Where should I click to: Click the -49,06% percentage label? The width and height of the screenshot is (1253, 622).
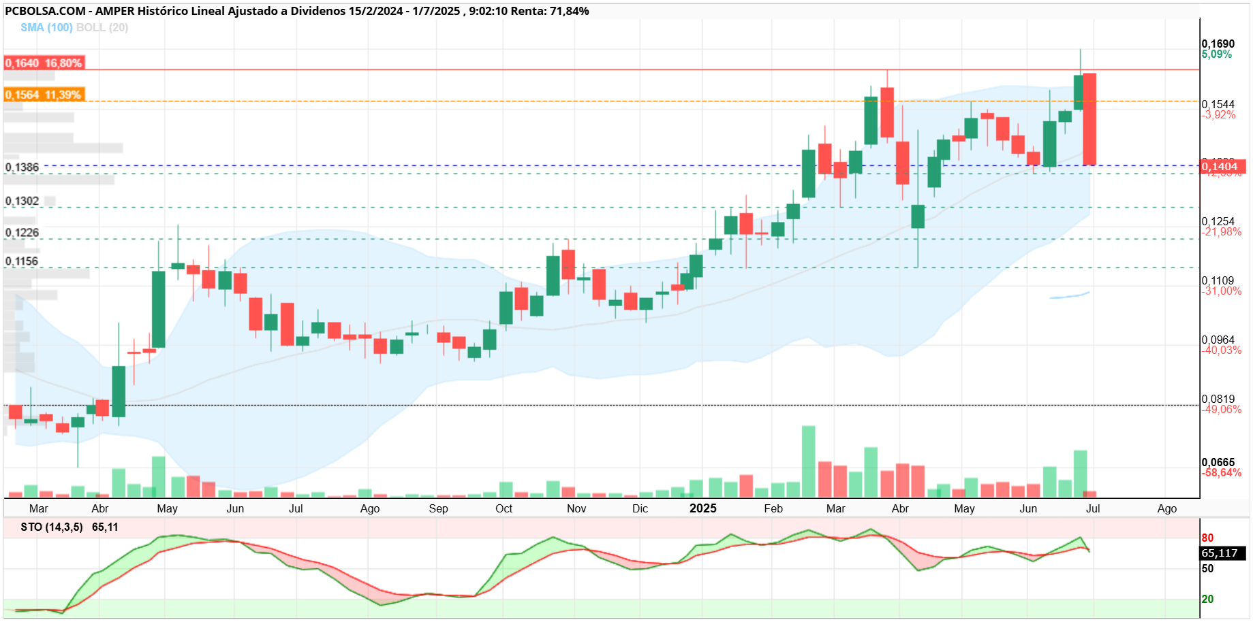1222,409
